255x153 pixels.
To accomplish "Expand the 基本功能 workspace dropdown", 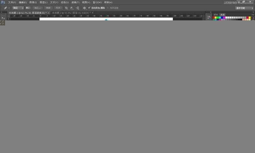I will tap(244, 8).
